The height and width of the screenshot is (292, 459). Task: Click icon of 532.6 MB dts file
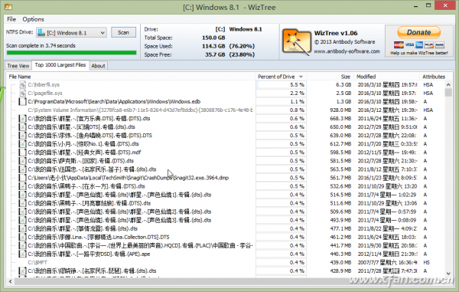(x=22, y=186)
